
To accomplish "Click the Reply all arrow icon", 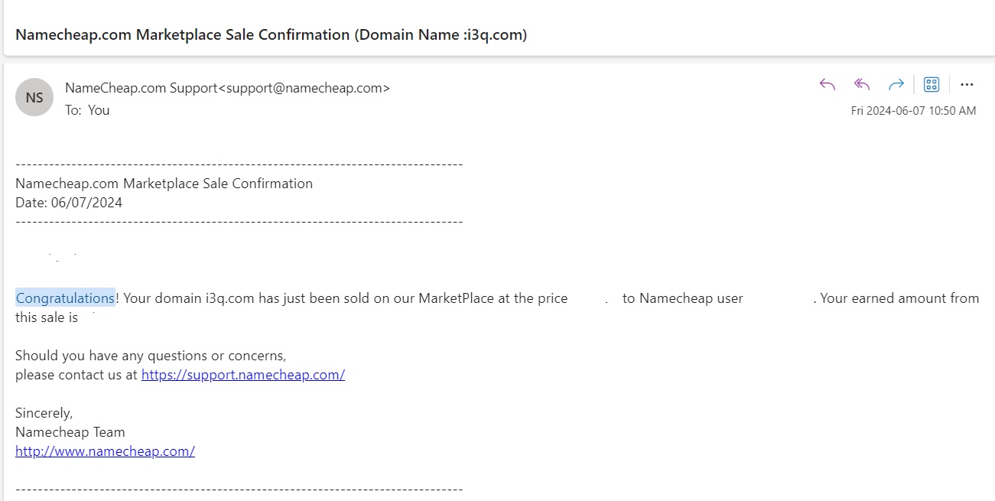I will tap(861, 84).
